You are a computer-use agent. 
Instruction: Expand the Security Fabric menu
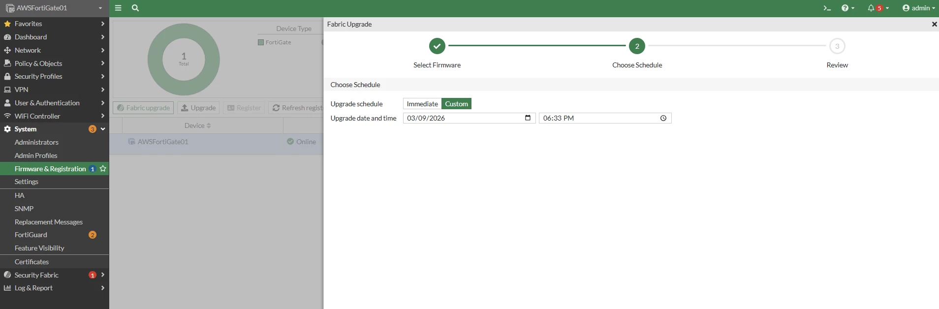coord(54,275)
